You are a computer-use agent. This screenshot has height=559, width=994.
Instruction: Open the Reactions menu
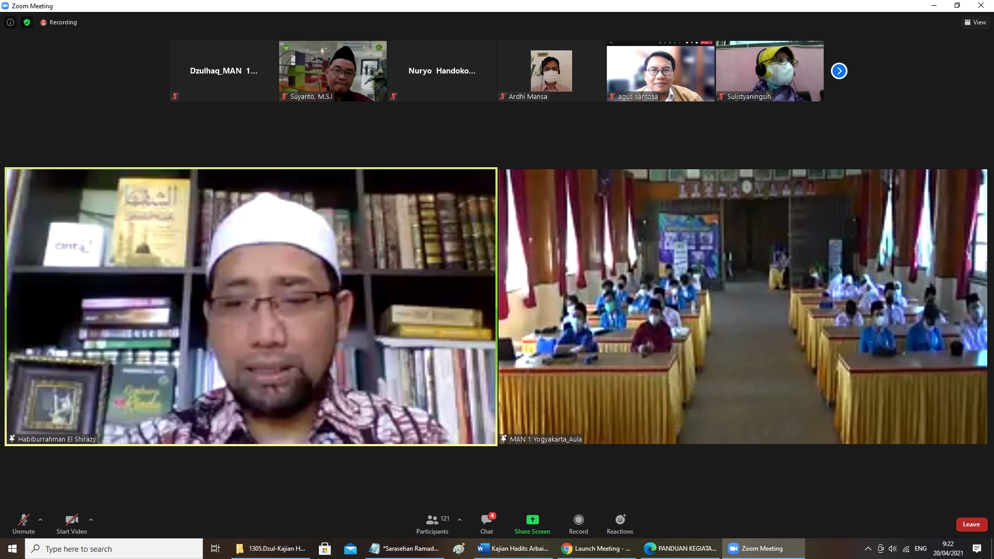(620, 523)
